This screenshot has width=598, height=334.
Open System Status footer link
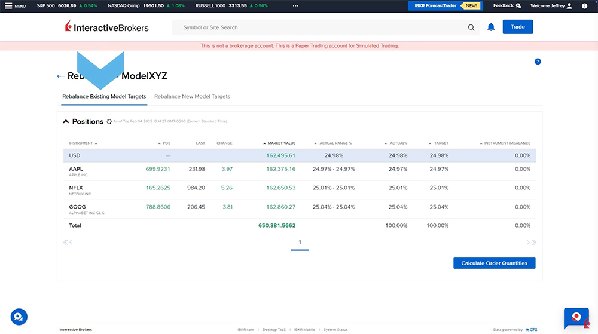pyautogui.click(x=335, y=330)
